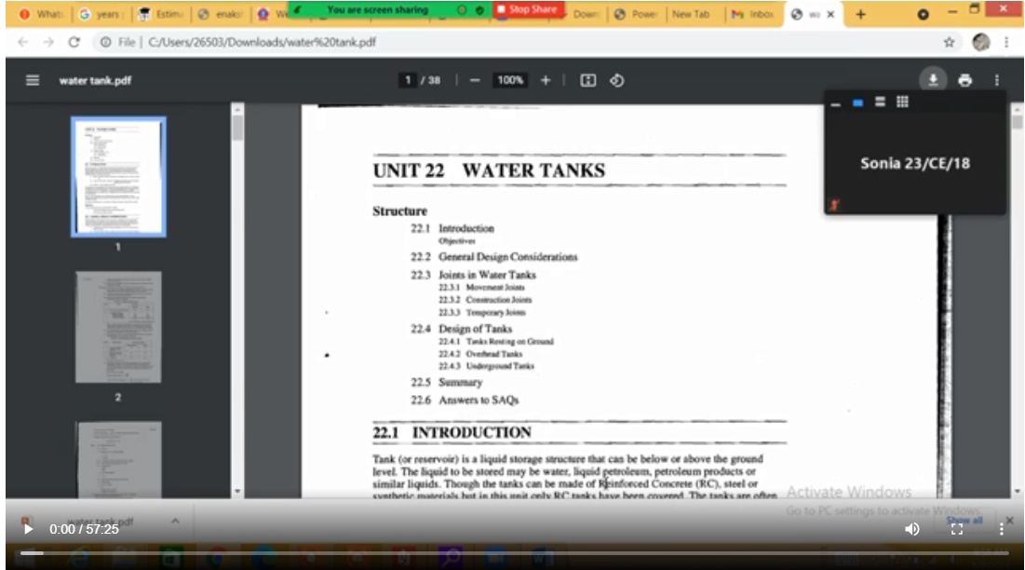The height and width of the screenshot is (570, 1025).
Task: Mute the video volume
Action: click(x=912, y=529)
